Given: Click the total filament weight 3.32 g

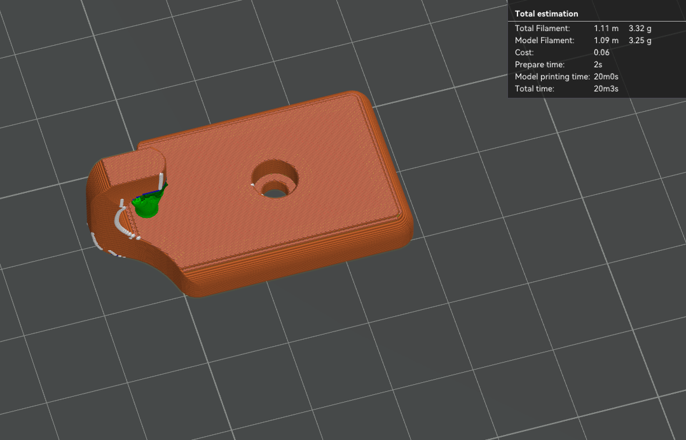Looking at the screenshot, I should (640, 29).
